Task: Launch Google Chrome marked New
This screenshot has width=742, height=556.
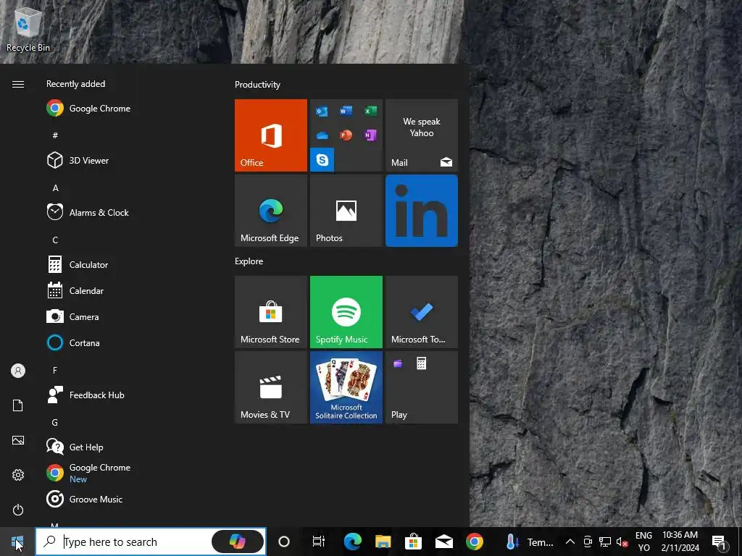Action: tap(88, 473)
